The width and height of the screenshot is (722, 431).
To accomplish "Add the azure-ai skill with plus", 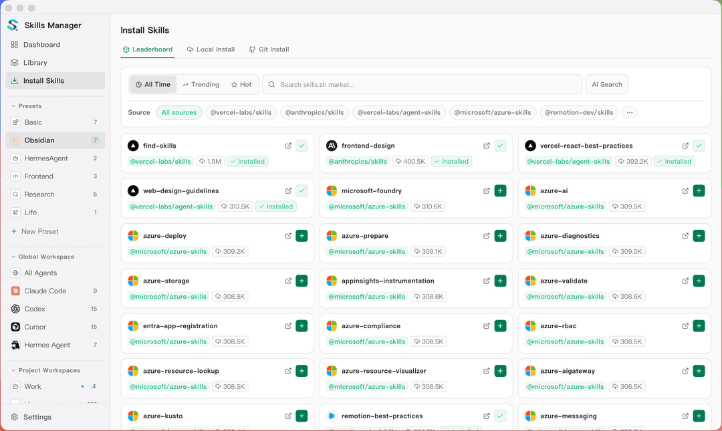I will 699,190.
